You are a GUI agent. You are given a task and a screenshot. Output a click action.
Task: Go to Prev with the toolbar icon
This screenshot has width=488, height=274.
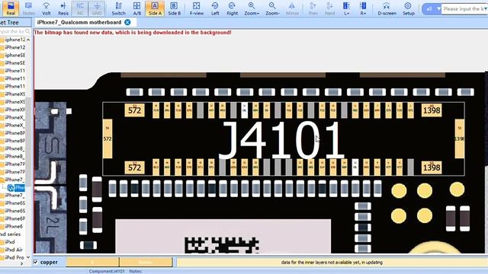tap(313, 8)
